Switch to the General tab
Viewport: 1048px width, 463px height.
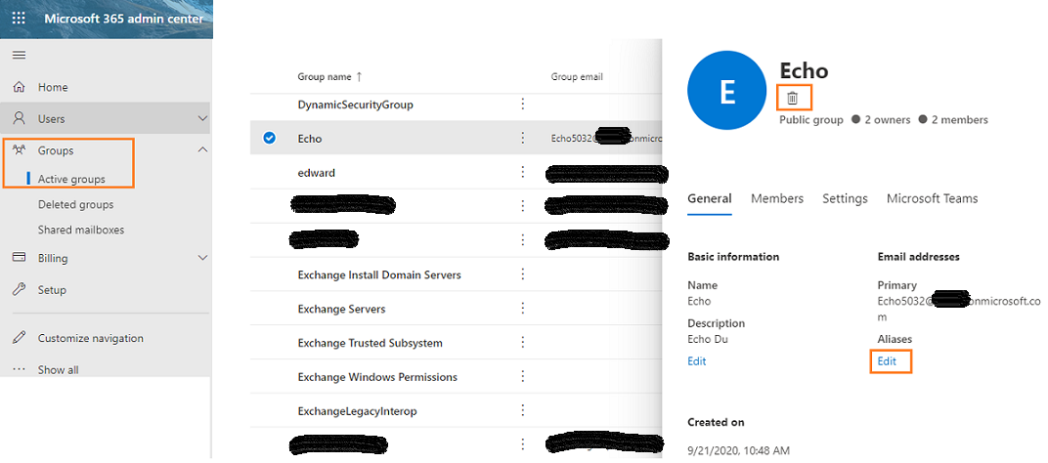709,198
